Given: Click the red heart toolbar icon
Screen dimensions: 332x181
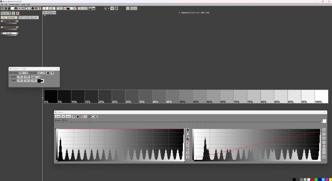Looking at the screenshot, I should click(36, 8).
